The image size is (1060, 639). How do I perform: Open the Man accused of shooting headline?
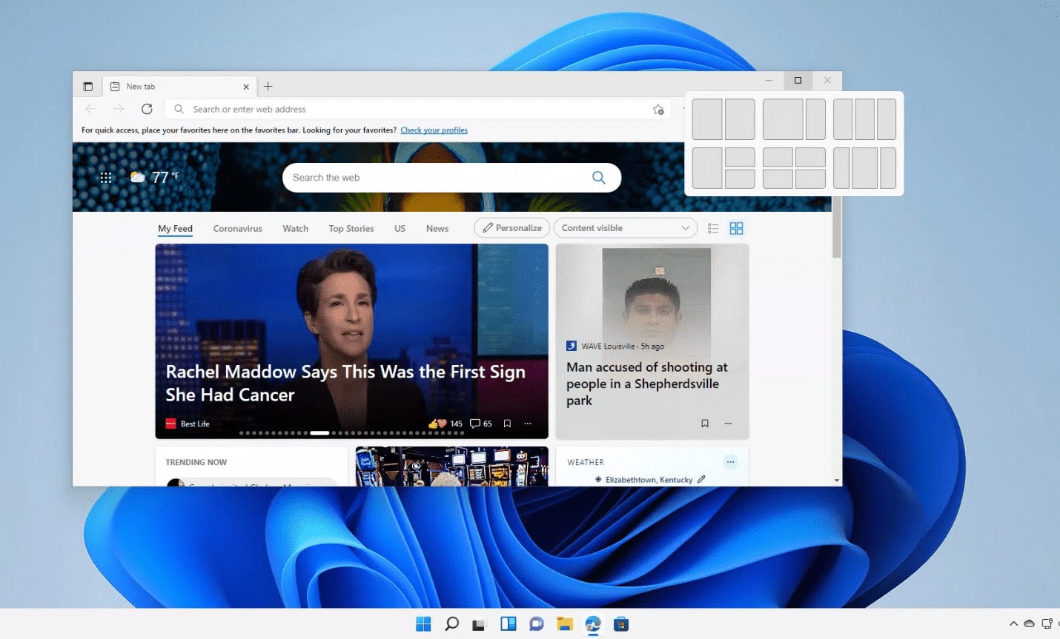646,384
